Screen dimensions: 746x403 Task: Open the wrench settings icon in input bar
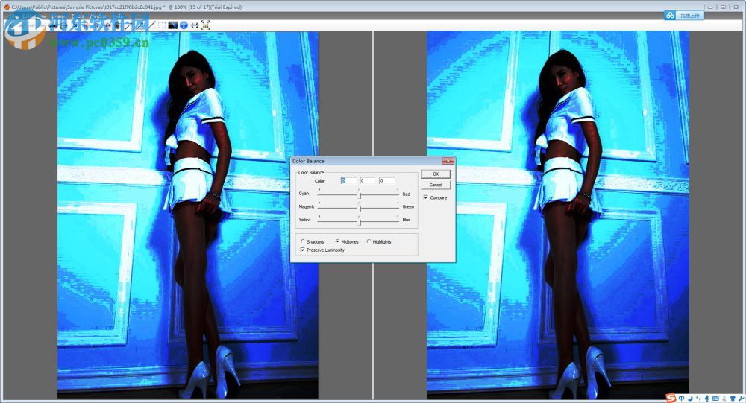tap(742, 399)
